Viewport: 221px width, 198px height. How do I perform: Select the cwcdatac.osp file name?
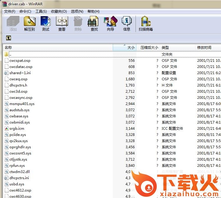point(21,67)
